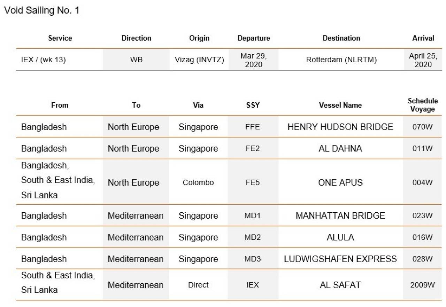
Task: Click the 2009W voyage number
Action: (423, 285)
